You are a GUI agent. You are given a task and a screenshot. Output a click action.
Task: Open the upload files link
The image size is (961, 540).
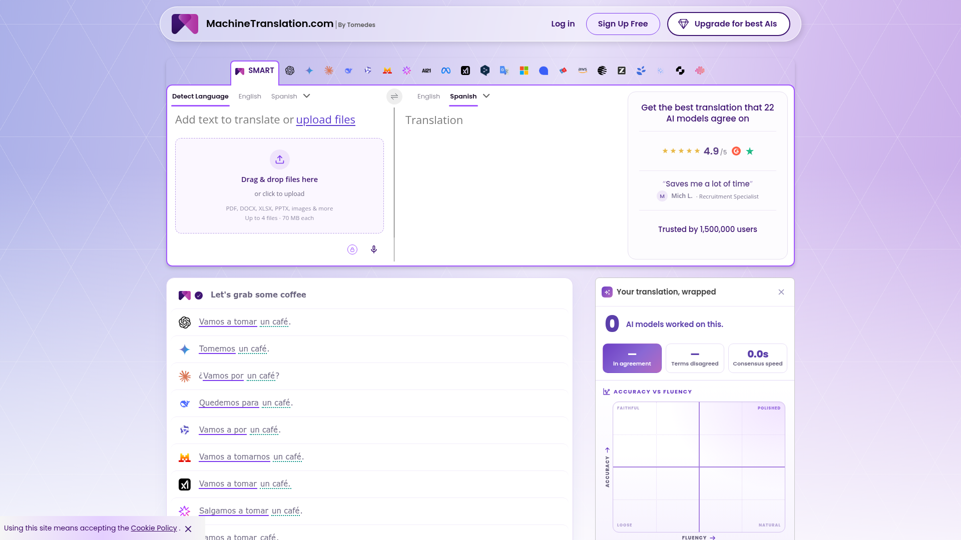(325, 120)
